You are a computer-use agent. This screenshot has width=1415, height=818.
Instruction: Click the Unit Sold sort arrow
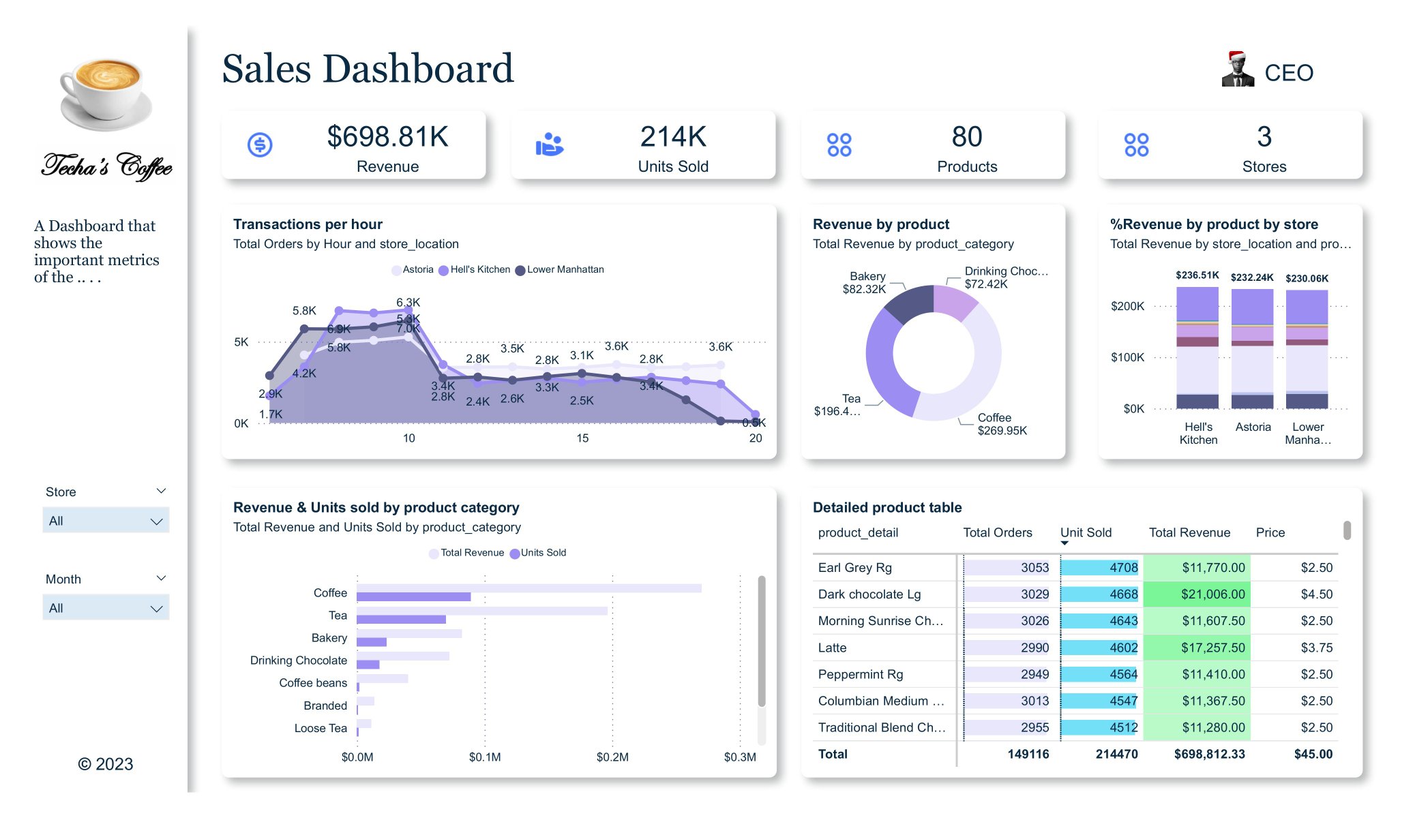point(1064,543)
